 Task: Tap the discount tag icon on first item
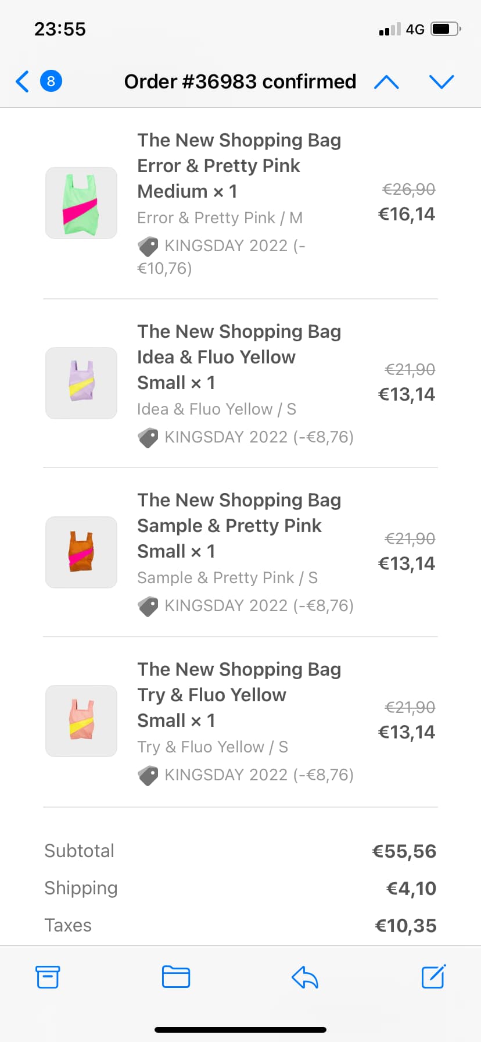pyautogui.click(x=148, y=247)
